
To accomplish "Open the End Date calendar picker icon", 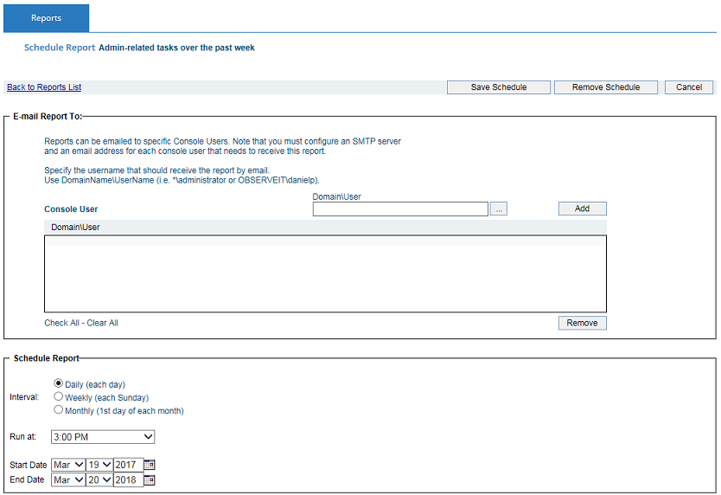I will [150, 479].
